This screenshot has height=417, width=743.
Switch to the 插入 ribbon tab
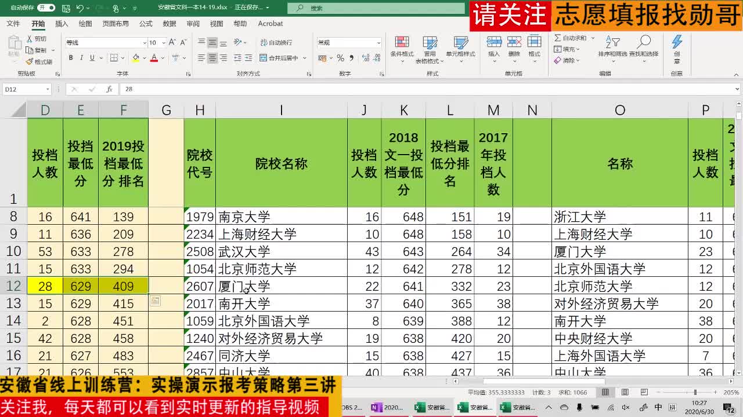(x=62, y=24)
